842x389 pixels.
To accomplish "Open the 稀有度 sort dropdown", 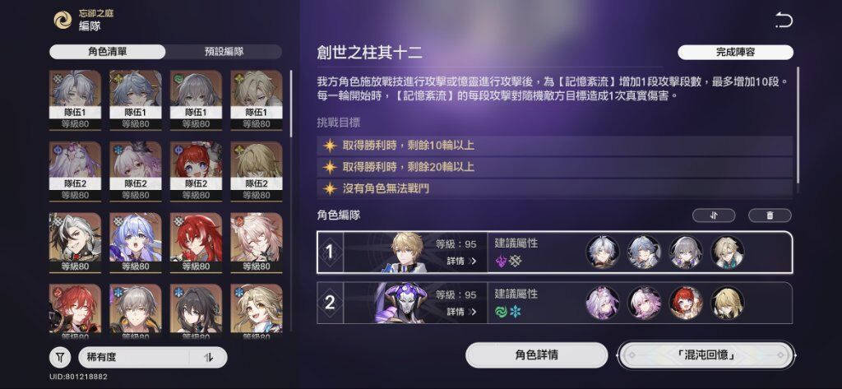I will [134, 357].
